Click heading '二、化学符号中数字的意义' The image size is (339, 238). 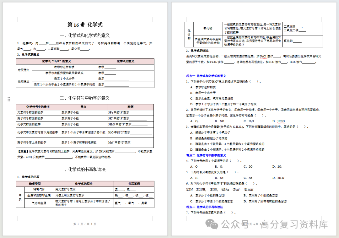[x=85, y=98]
